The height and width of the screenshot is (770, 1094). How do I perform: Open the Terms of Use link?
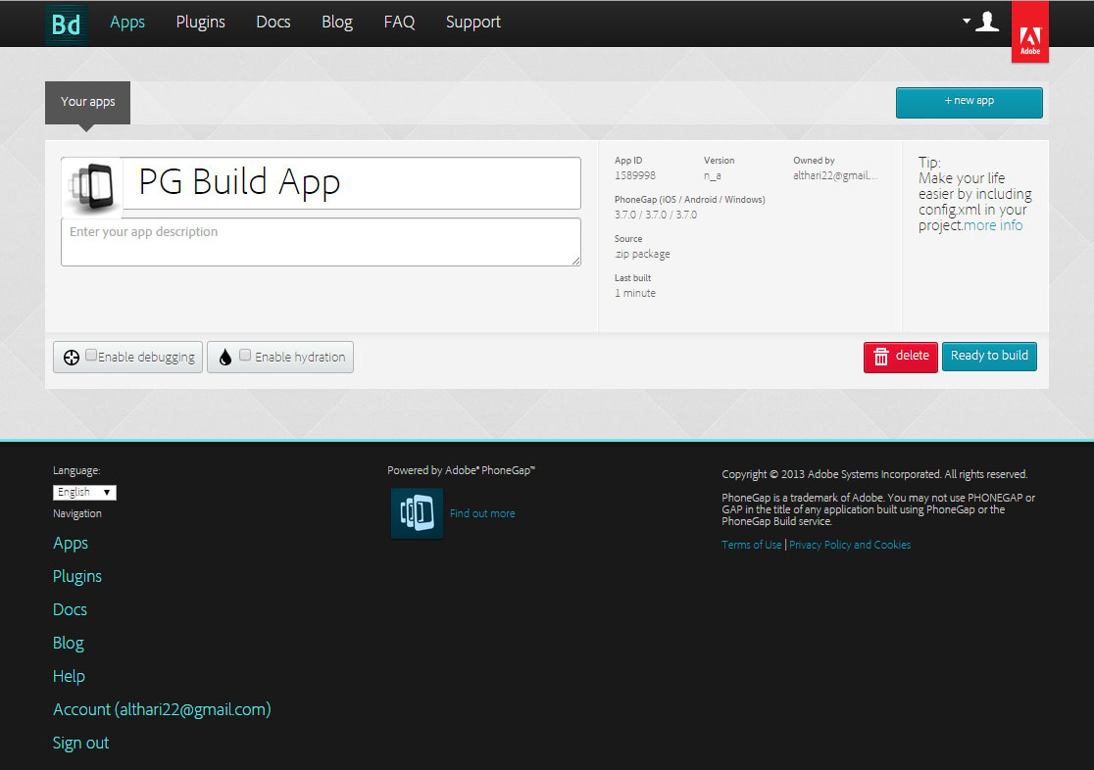click(x=752, y=545)
